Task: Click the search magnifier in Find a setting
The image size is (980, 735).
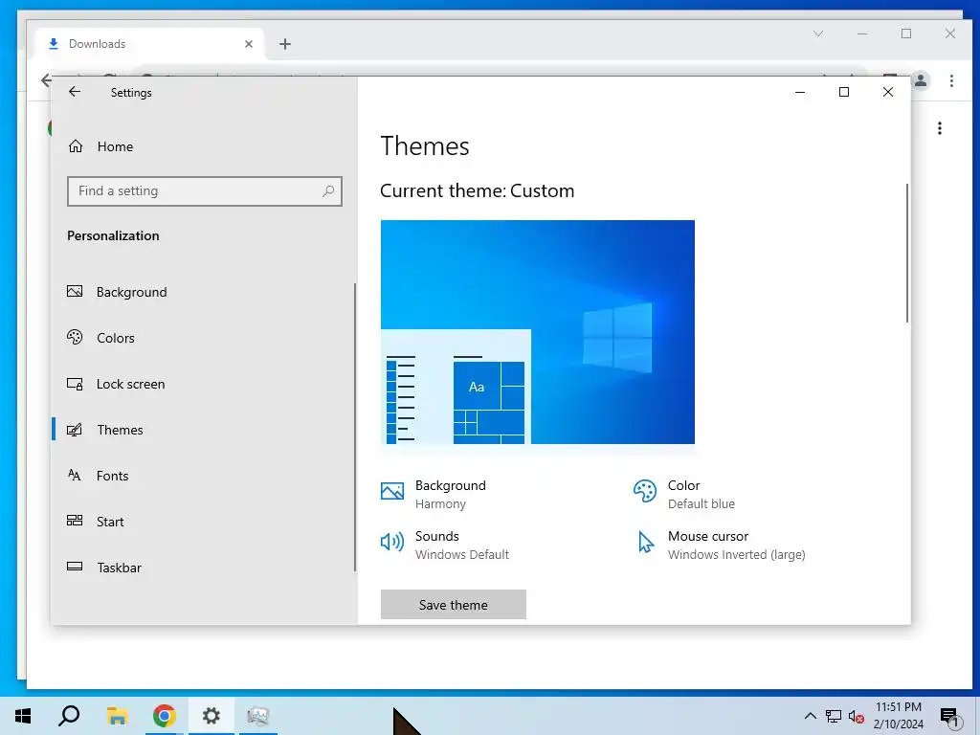Action: point(328,191)
